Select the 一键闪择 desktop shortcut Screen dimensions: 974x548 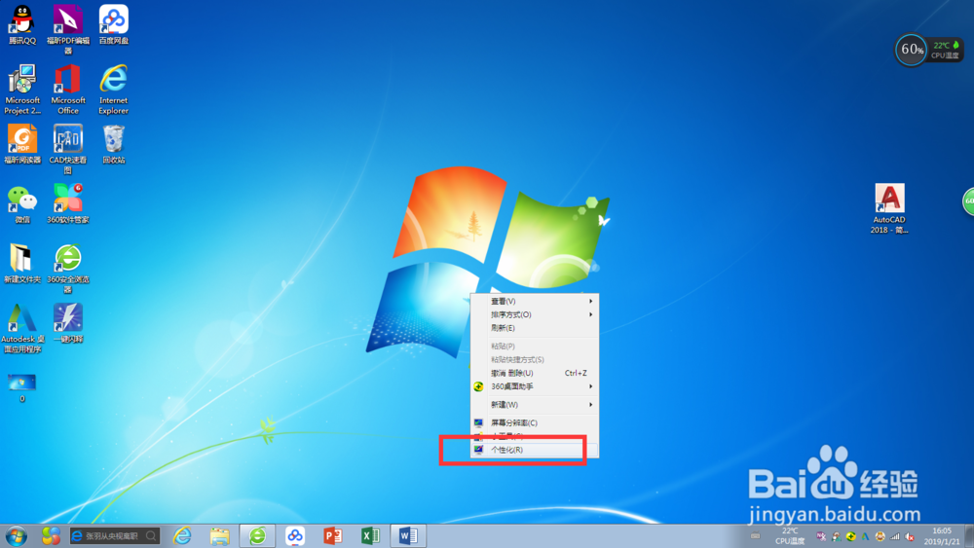68,323
